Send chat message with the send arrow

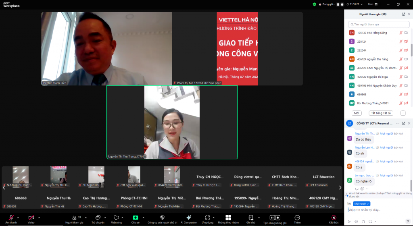click(x=408, y=221)
